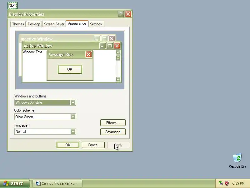The height and width of the screenshot is (188, 250).
Task: Expand the Windows and buttons dropdown arrow
Action: click(x=73, y=102)
